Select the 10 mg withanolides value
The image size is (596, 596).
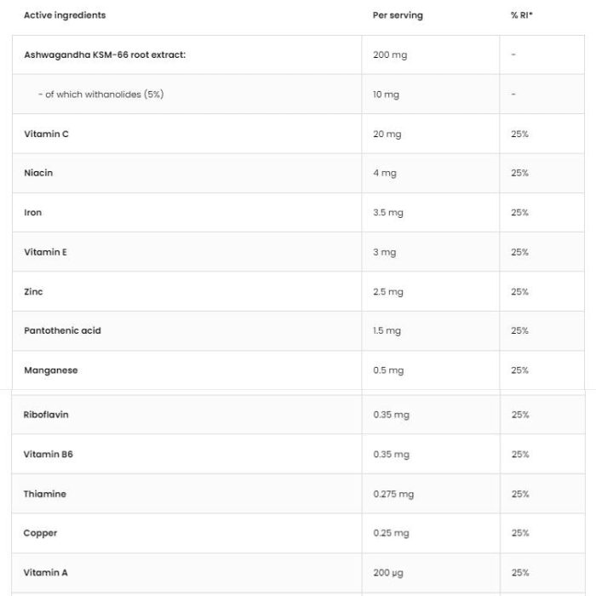(387, 95)
